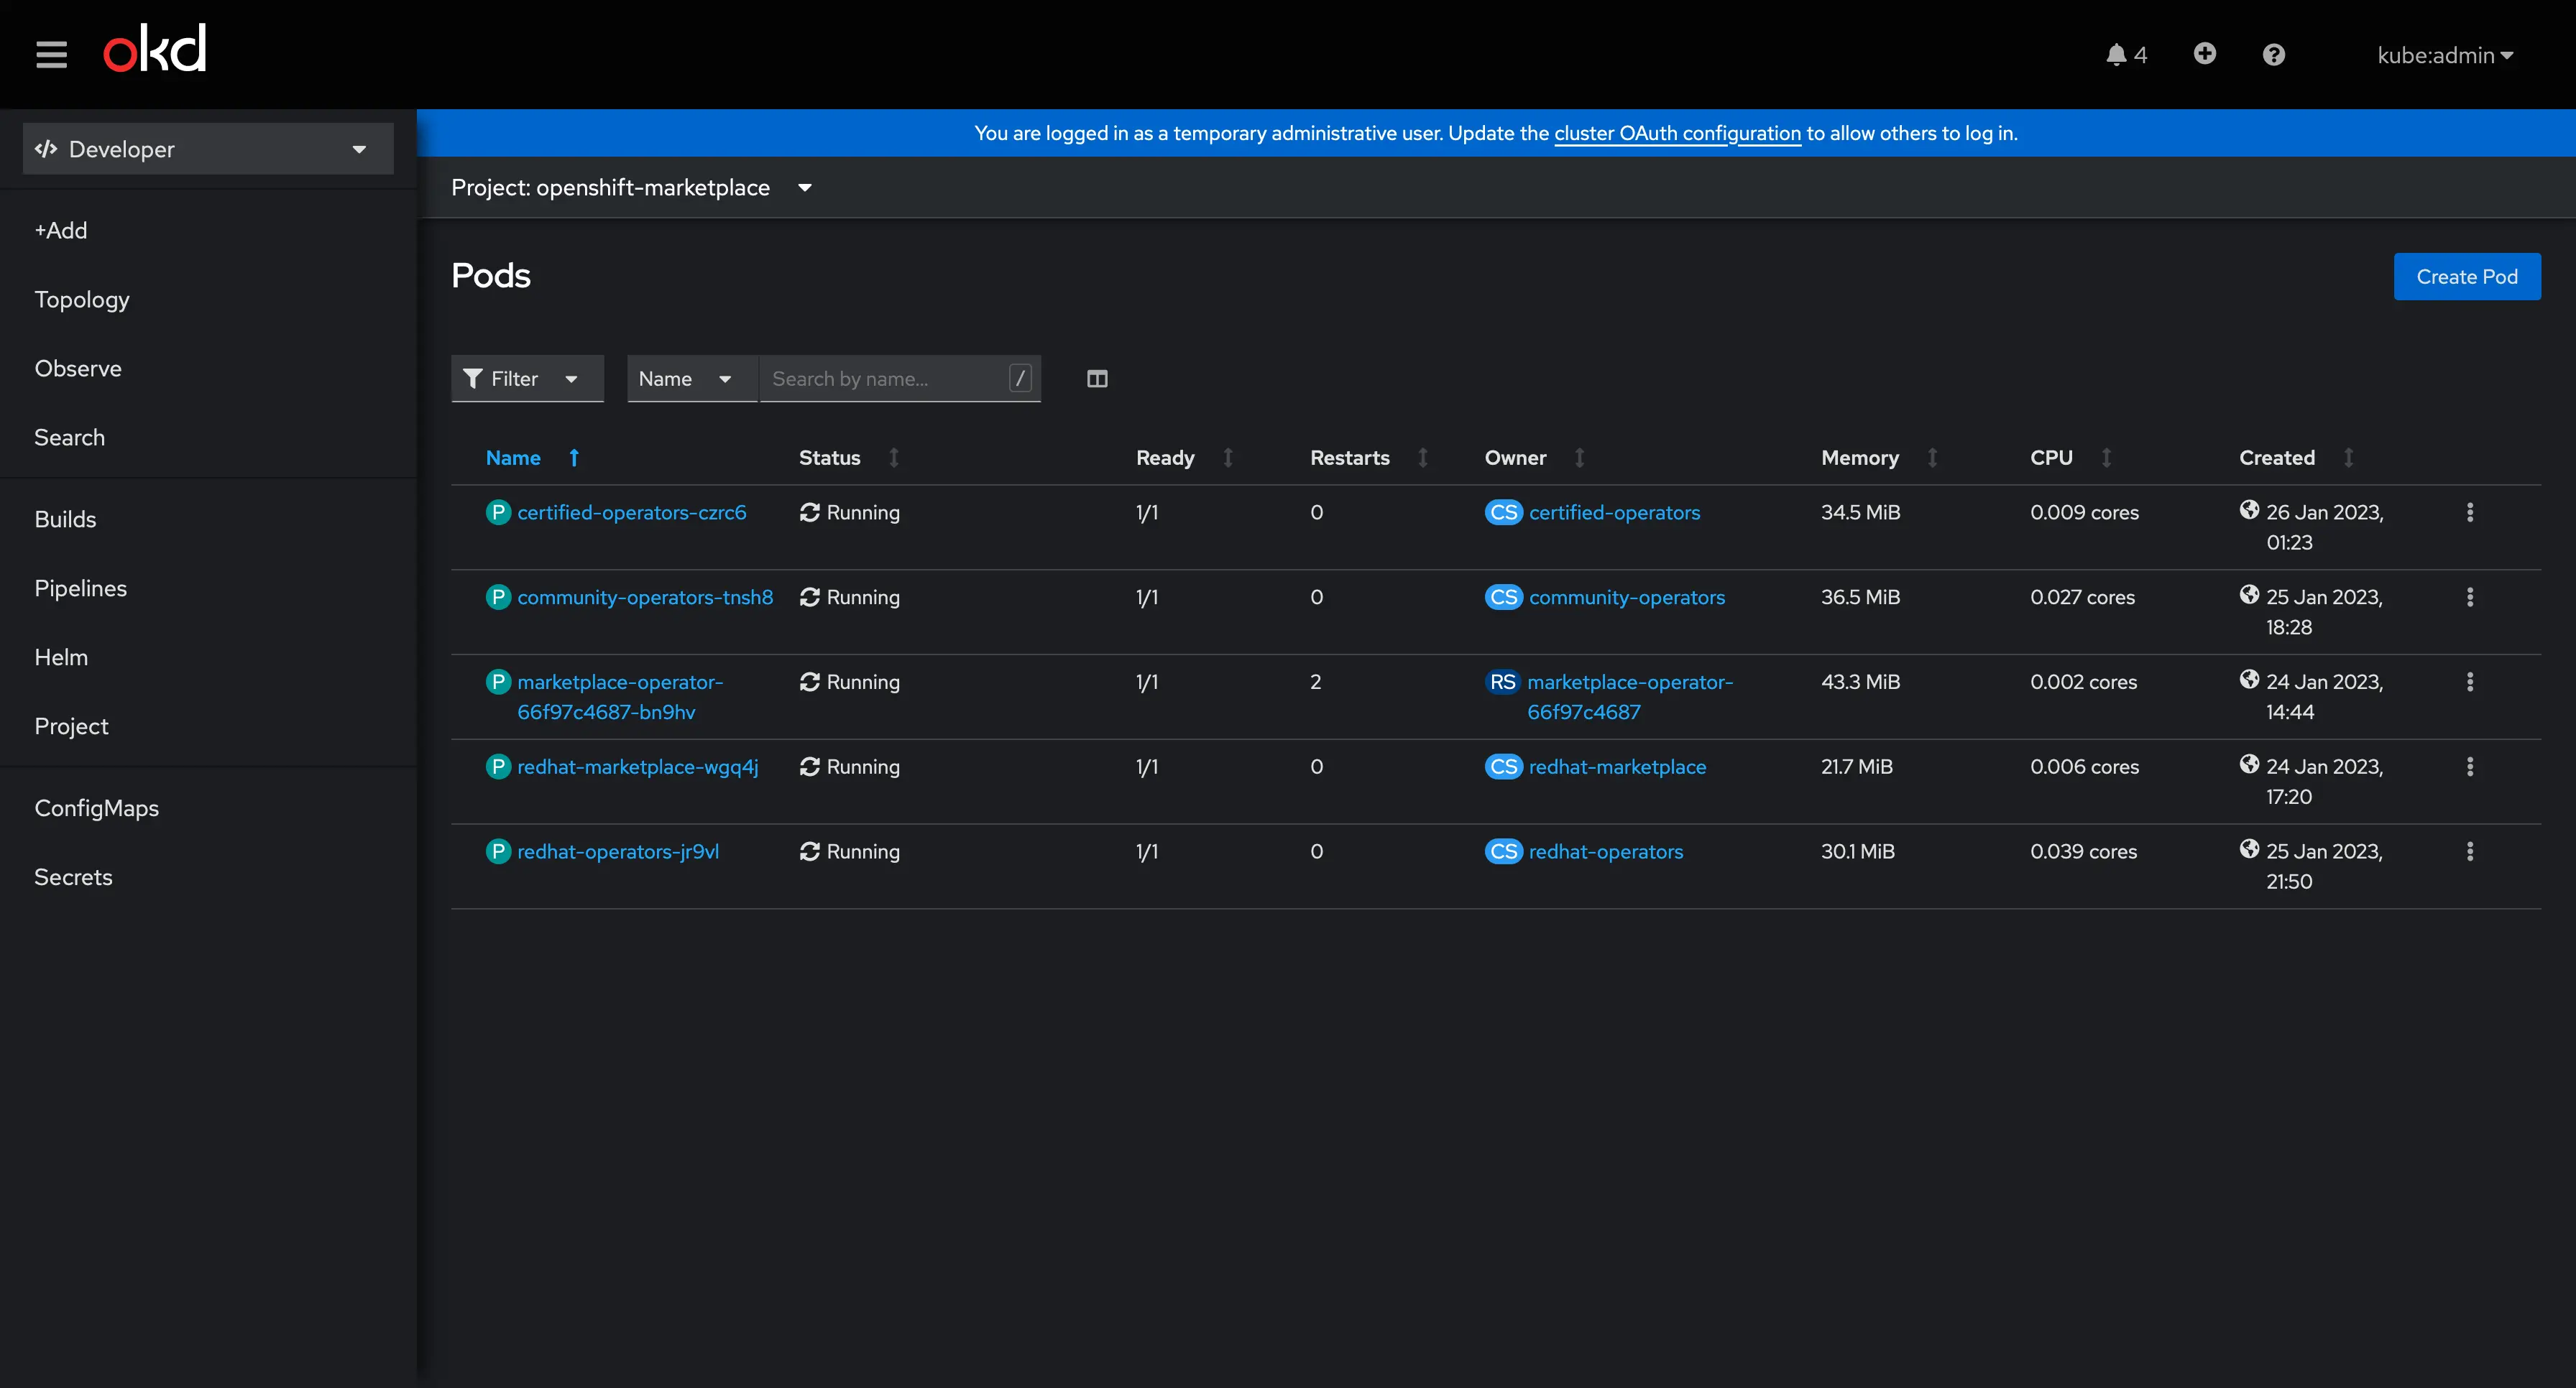This screenshot has width=2576, height=1388.
Task: Click the RS badge for marketplace-operator owner
Action: click(x=1502, y=682)
